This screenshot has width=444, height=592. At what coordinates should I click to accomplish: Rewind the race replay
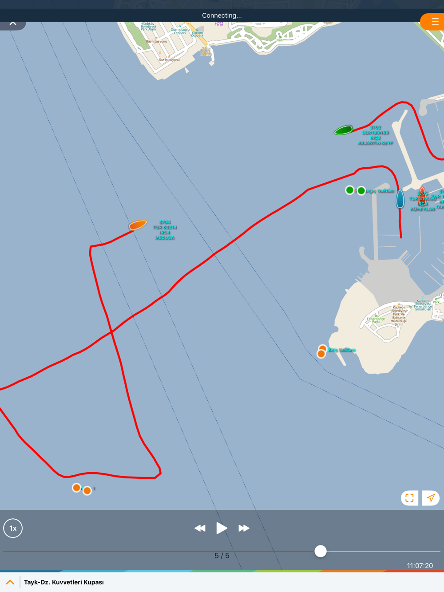(x=200, y=528)
